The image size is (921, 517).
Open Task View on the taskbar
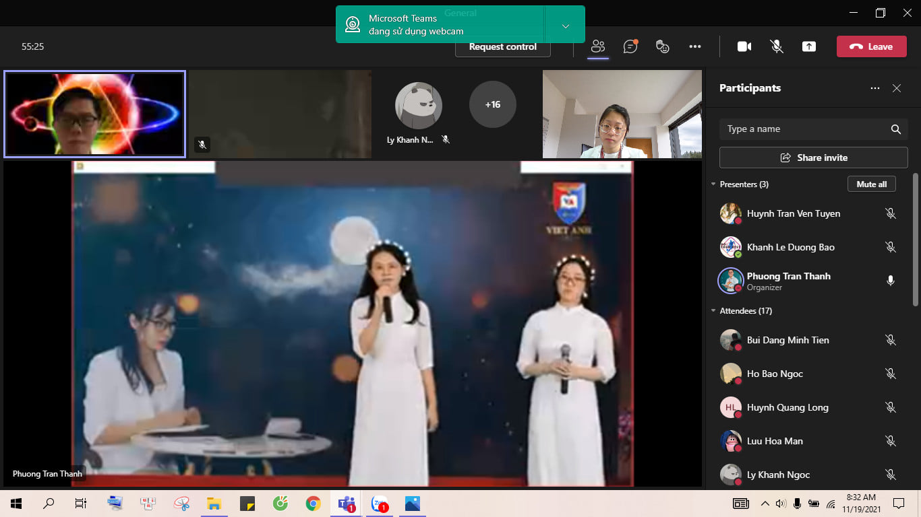tap(80, 503)
